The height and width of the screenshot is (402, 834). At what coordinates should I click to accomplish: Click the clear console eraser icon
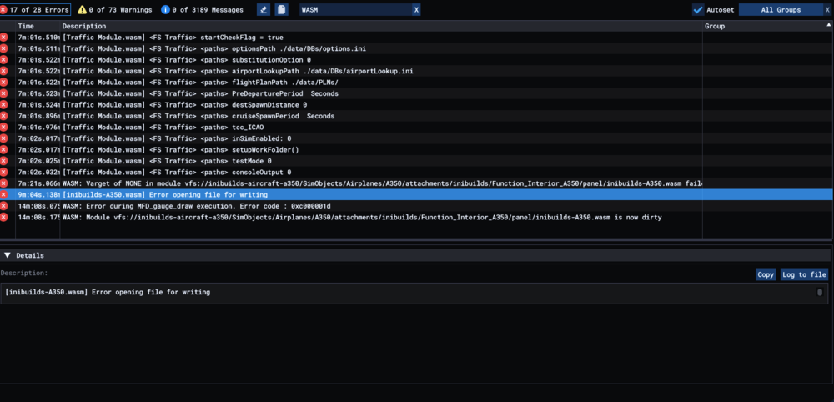[264, 10]
